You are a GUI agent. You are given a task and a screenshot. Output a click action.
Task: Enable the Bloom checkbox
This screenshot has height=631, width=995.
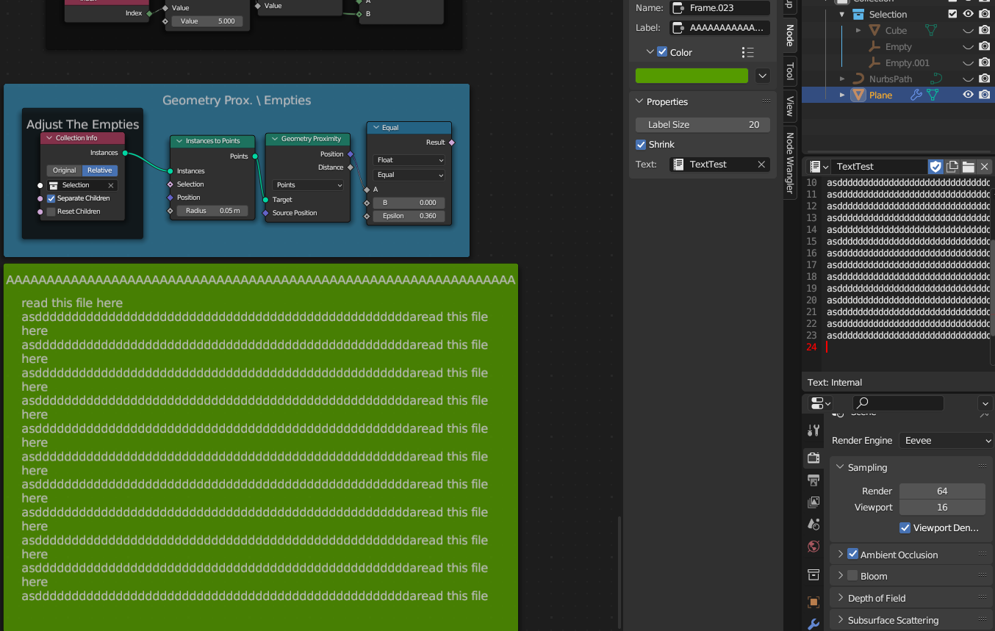tap(852, 575)
